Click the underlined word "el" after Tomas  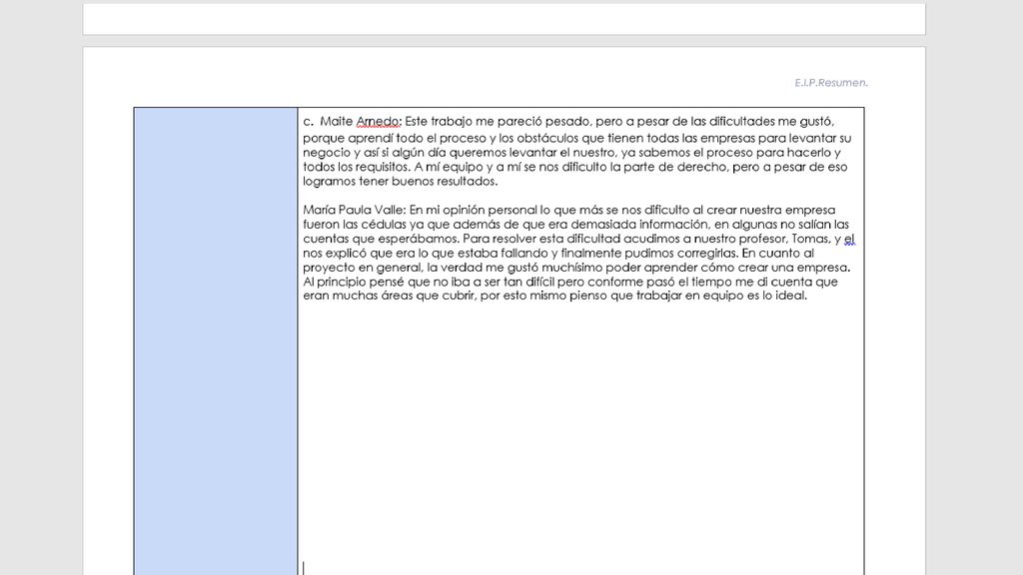[x=849, y=239]
